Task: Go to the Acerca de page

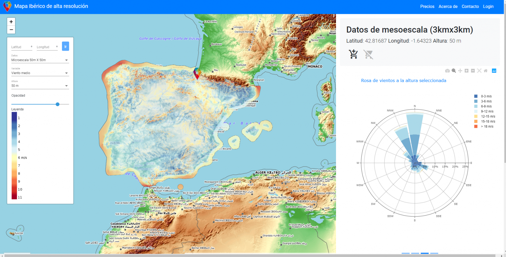Action: (448, 7)
